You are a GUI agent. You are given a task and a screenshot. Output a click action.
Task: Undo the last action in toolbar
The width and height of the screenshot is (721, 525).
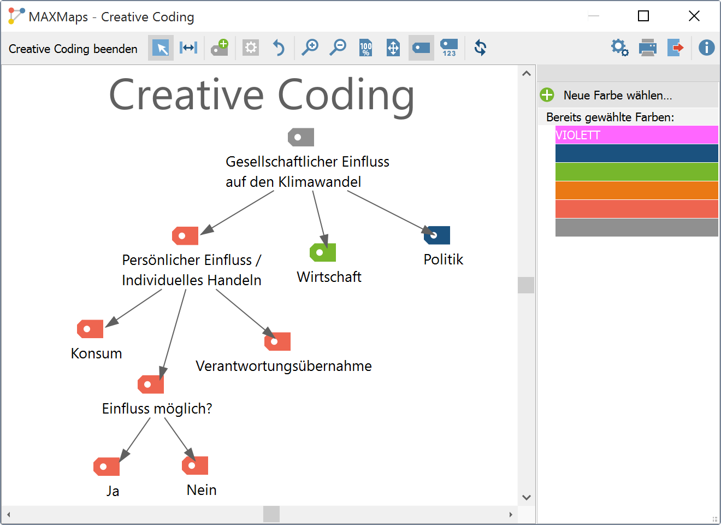[279, 48]
